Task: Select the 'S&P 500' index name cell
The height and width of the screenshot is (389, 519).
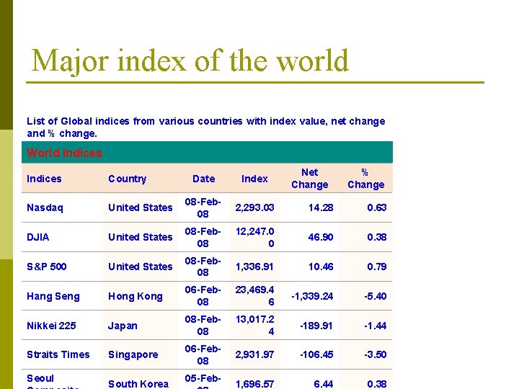Action: [47, 267]
